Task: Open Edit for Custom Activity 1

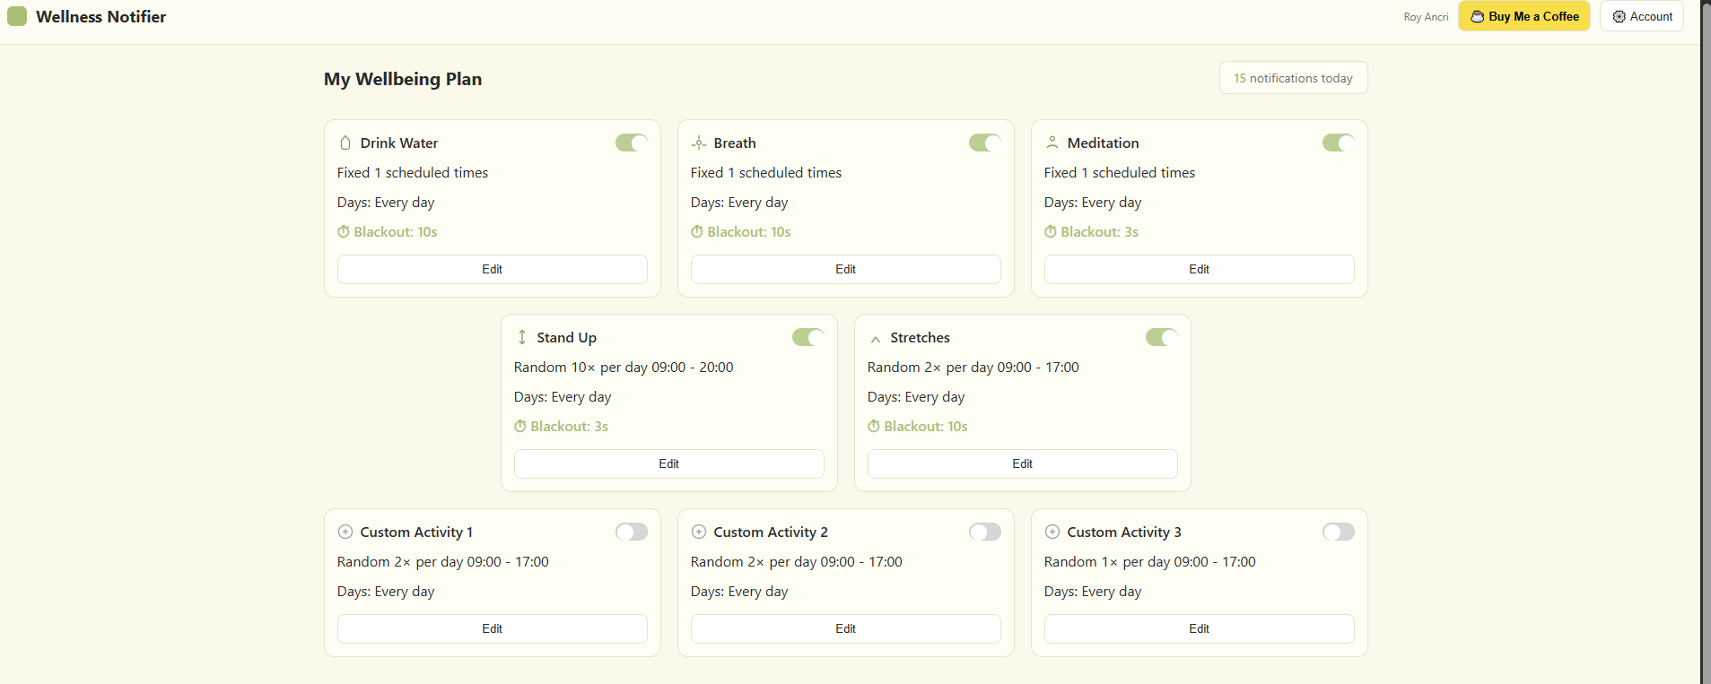Action: pyautogui.click(x=493, y=628)
